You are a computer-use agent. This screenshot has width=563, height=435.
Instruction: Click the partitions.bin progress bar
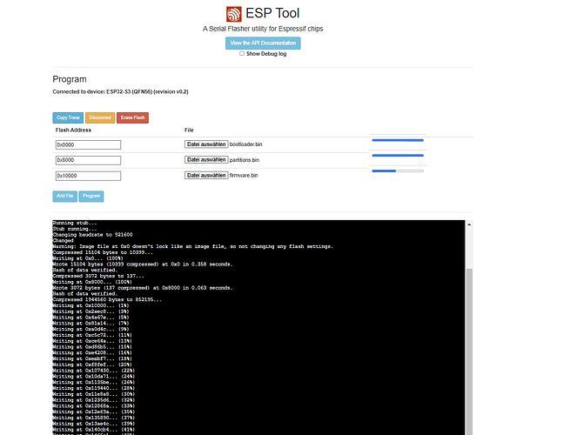[x=398, y=156]
